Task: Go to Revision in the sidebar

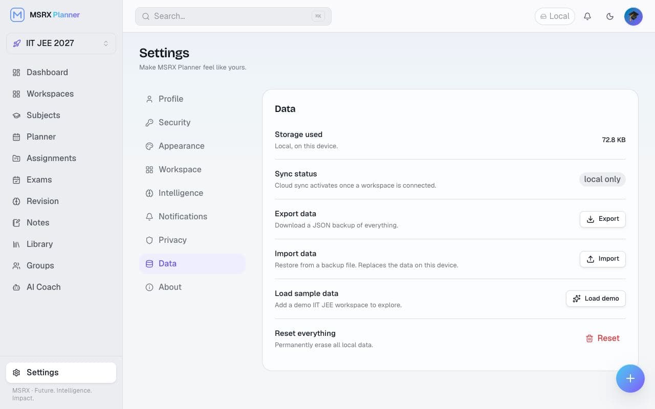Action: (x=61, y=201)
